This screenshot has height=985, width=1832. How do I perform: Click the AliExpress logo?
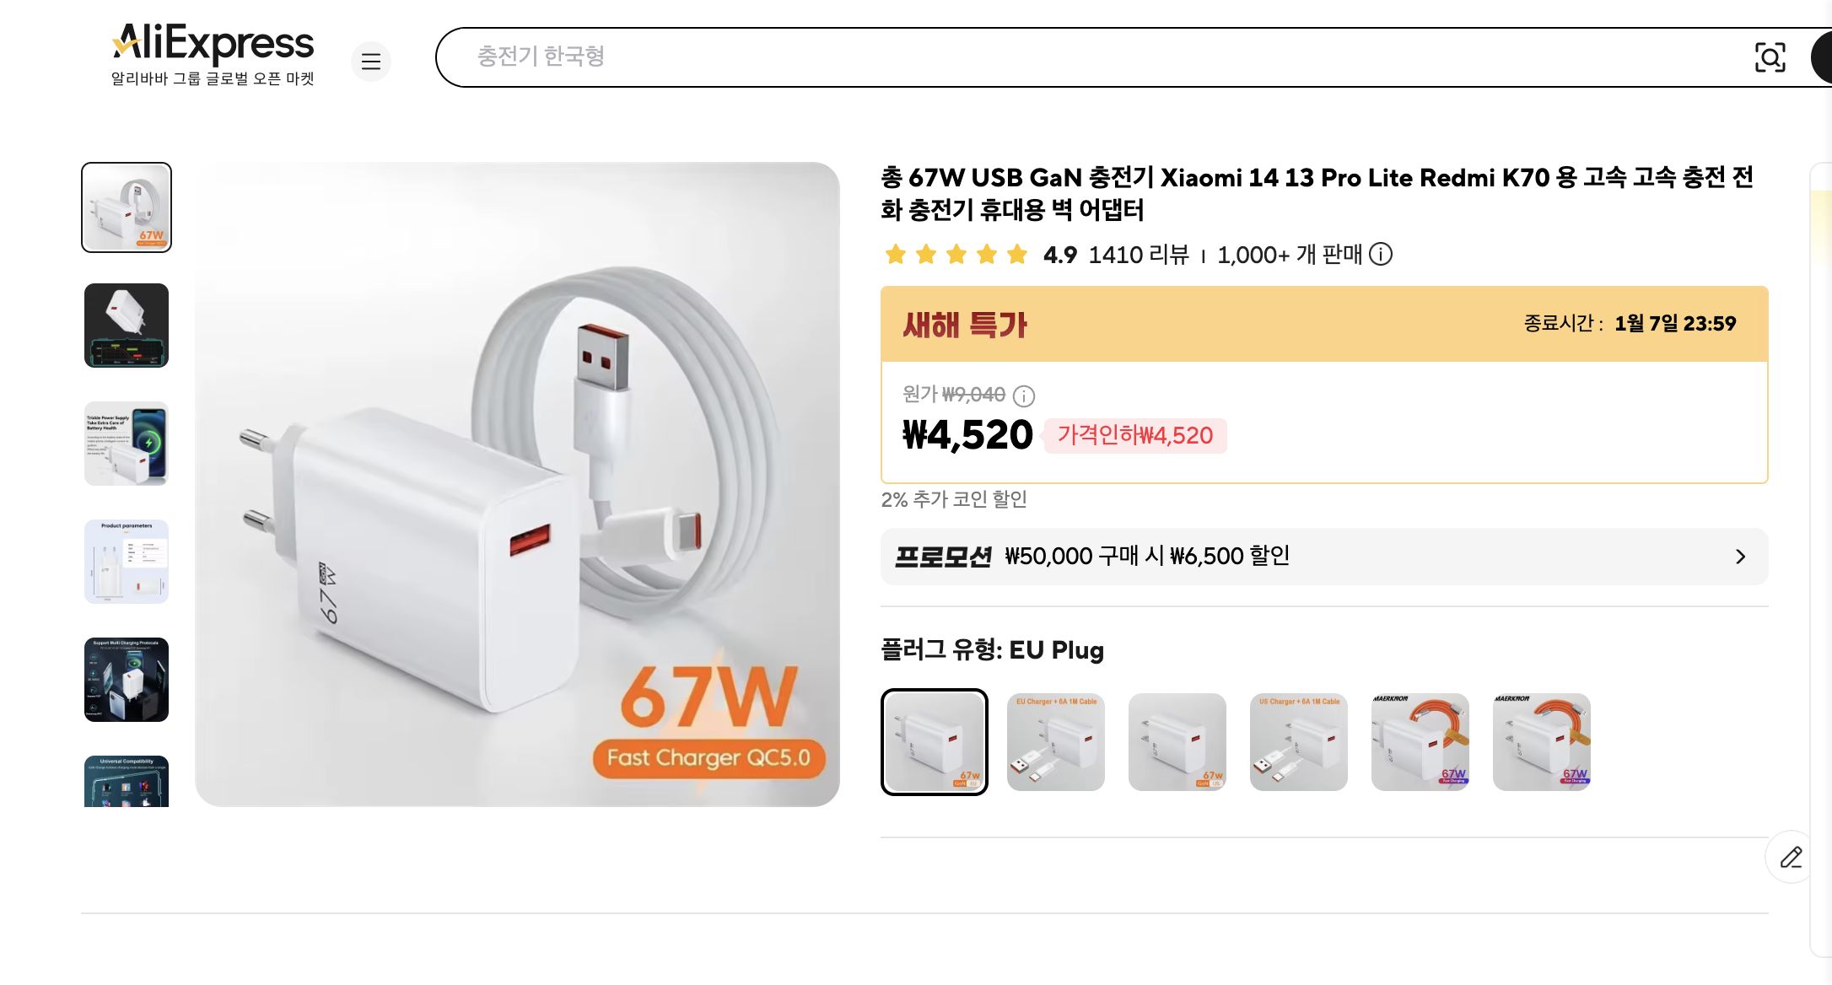click(213, 44)
